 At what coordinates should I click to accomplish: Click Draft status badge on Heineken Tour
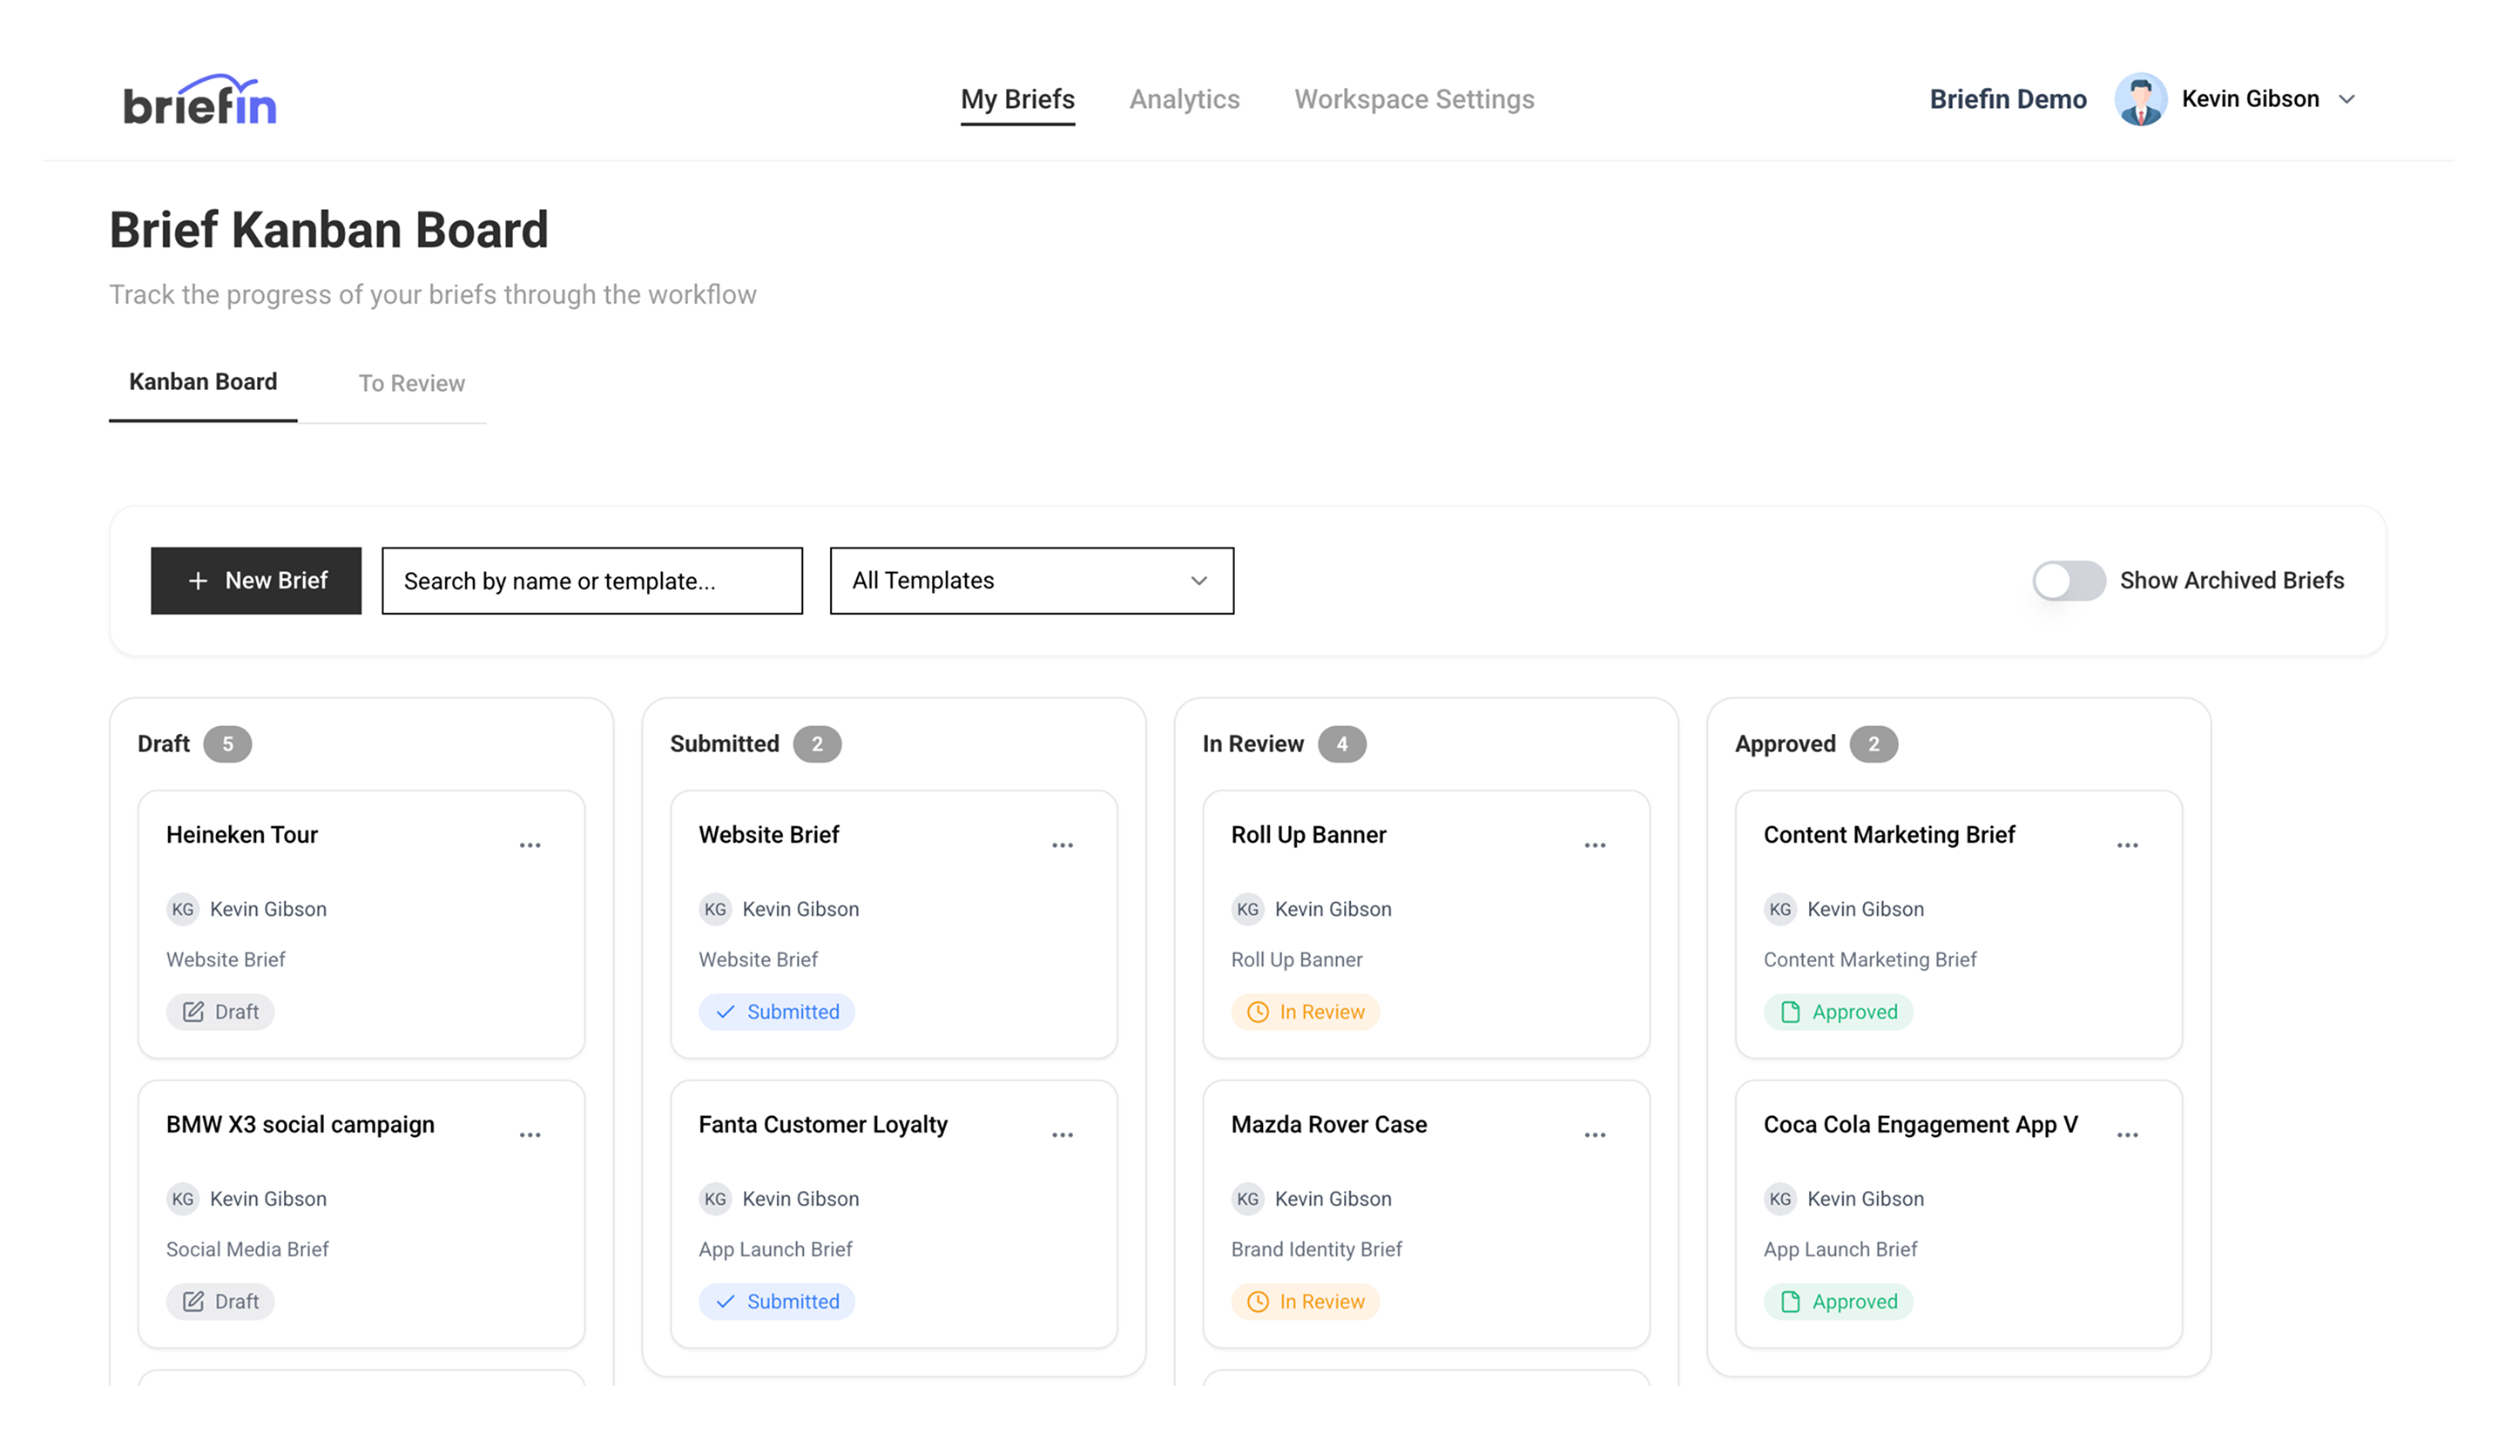coord(220,1012)
